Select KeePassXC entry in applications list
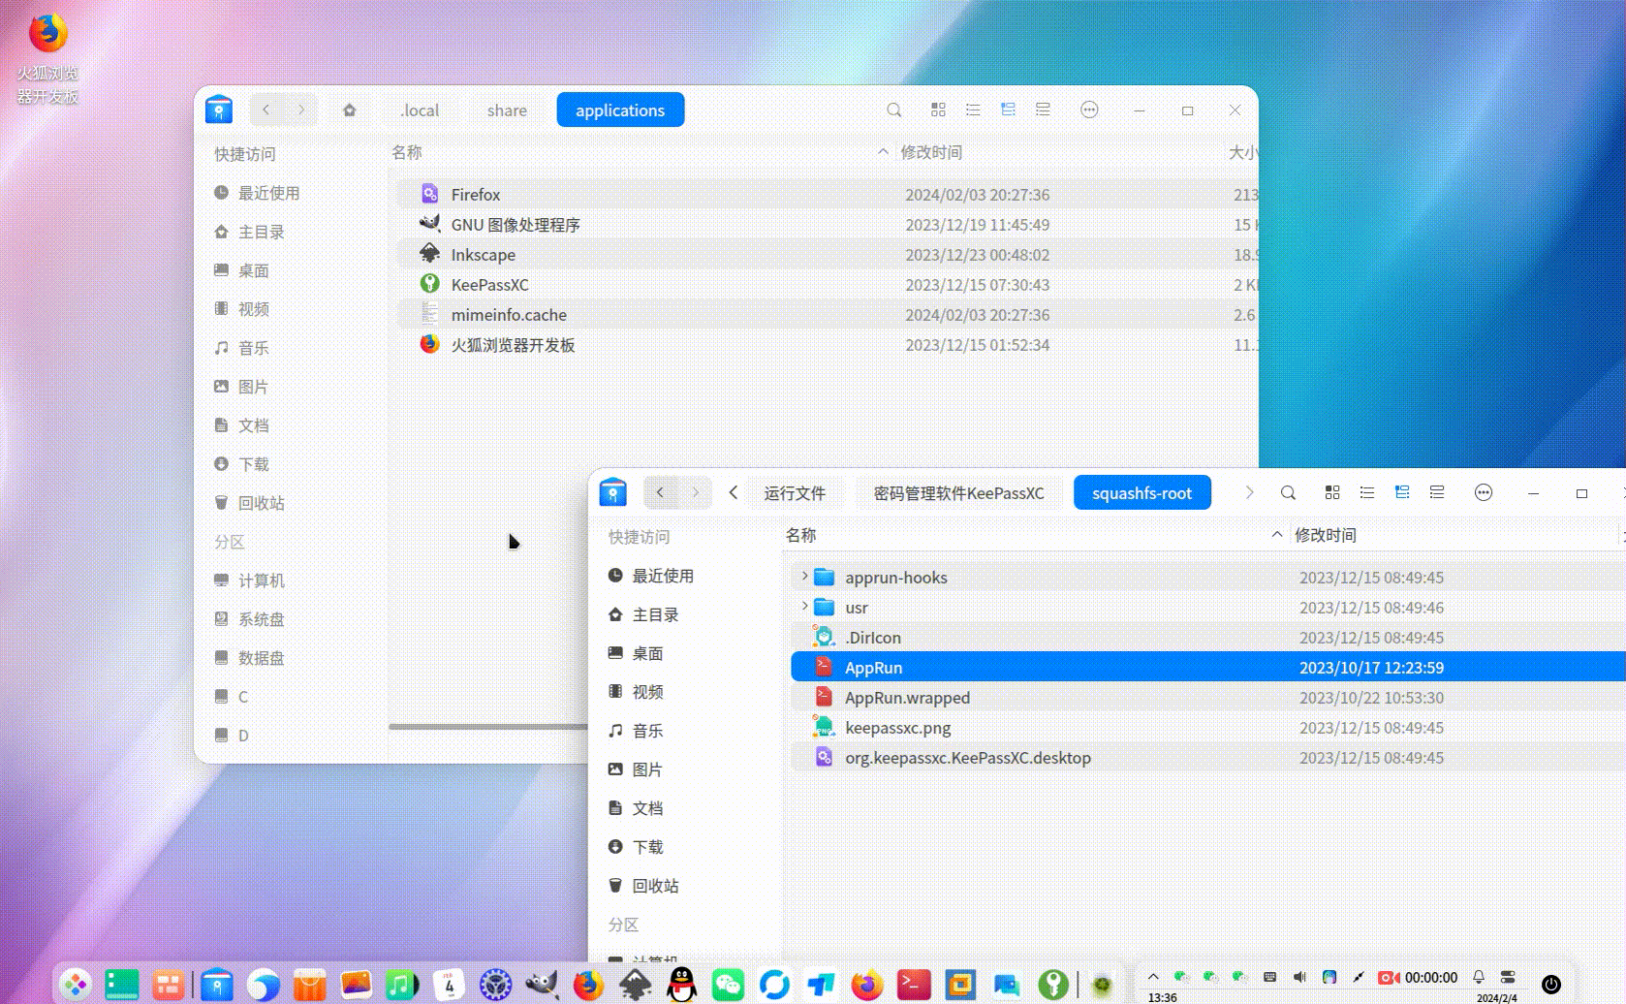This screenshot has width=1626, height=1004. coord(827,284)
